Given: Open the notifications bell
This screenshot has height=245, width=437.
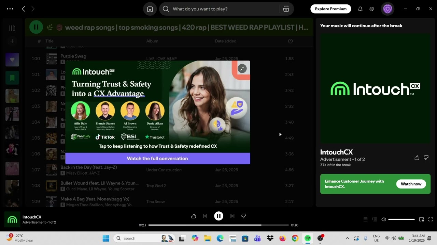Looking at the screenshot, I should tap(360, 9).
